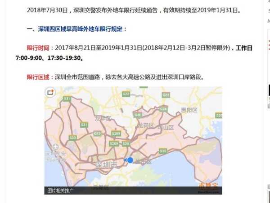Viewport: 270px width, 203px height.
Task: Click the S33 highway badge
Action: [x=73, y=138]
